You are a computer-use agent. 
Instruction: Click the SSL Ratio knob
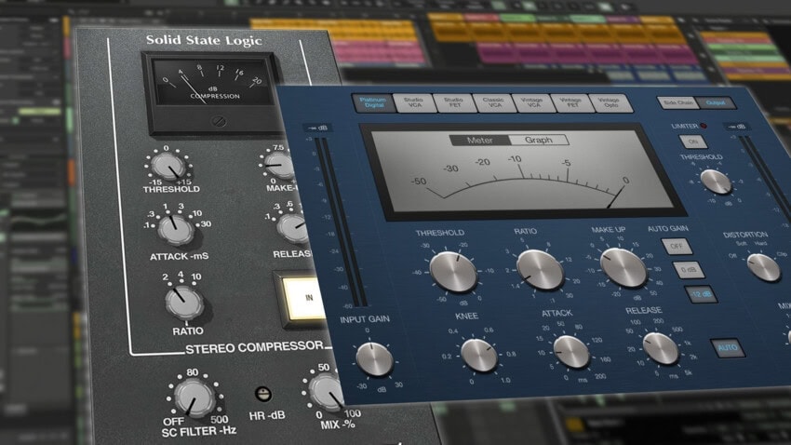[184, 302]
